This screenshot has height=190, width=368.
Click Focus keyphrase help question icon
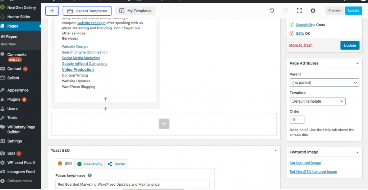[x=89, y=175]
